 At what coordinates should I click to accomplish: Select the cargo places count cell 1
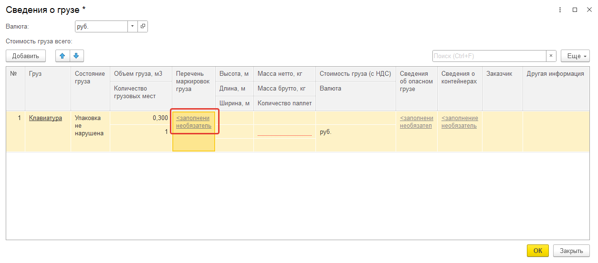click(141, 132)
